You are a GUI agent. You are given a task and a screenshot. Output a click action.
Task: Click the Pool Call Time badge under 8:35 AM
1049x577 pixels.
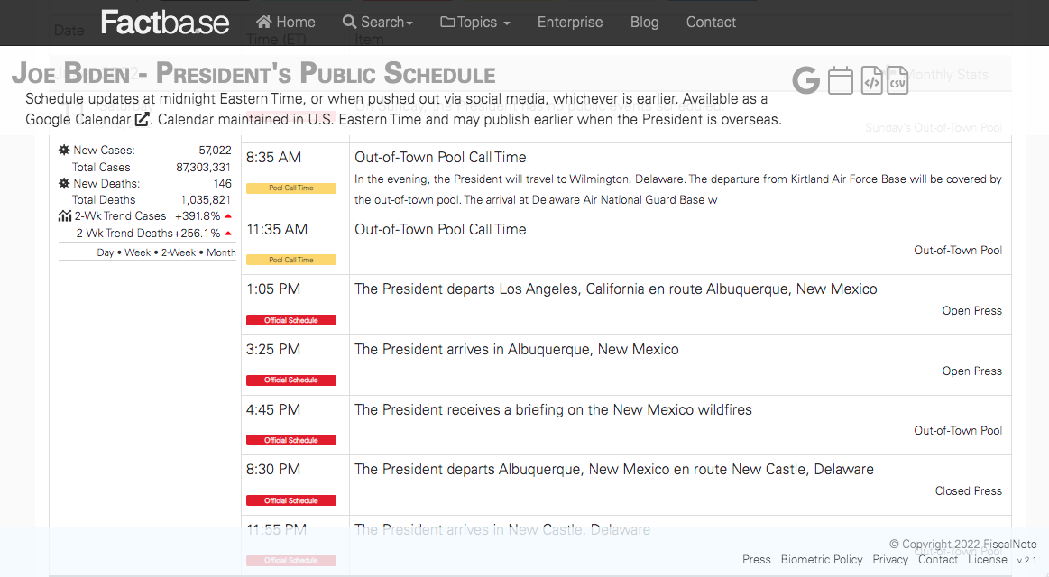291,188
